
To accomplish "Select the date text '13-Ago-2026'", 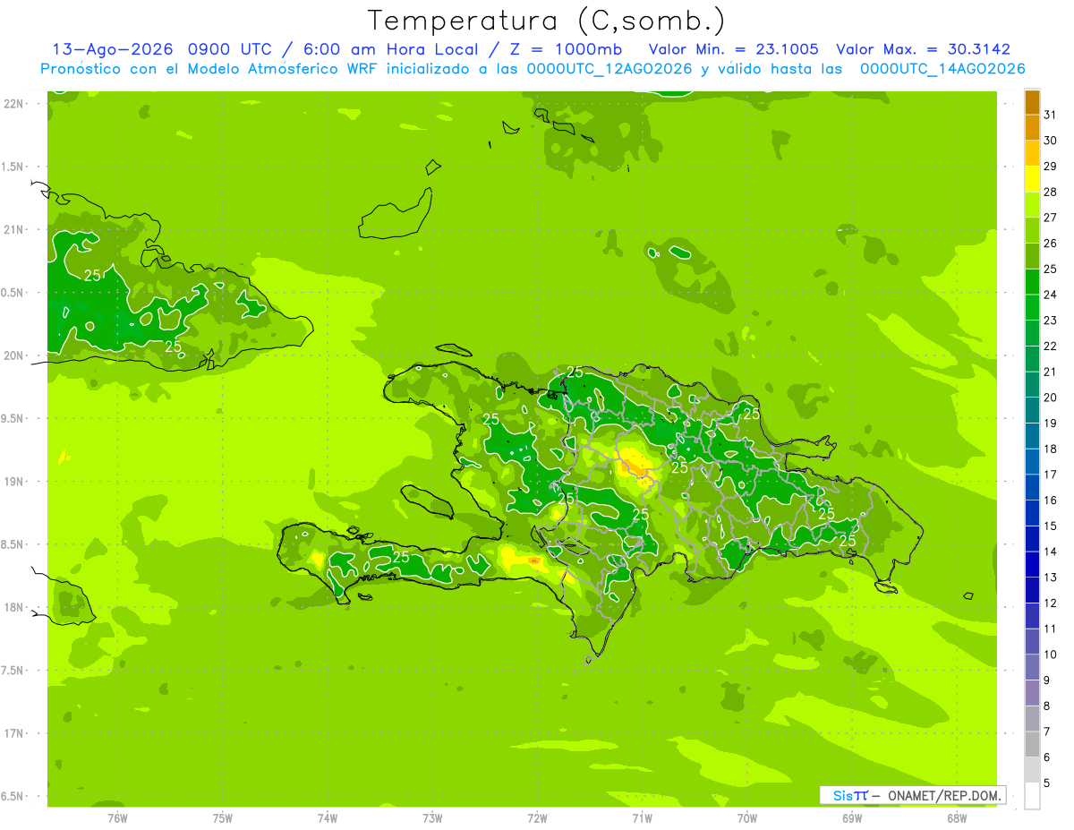I will pyautogui.click(x=113, y=49).
